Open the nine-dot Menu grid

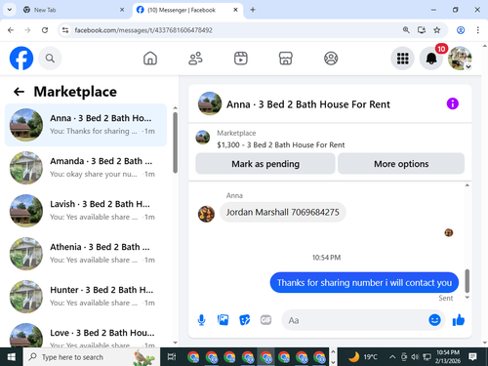[x=402, y=59]
